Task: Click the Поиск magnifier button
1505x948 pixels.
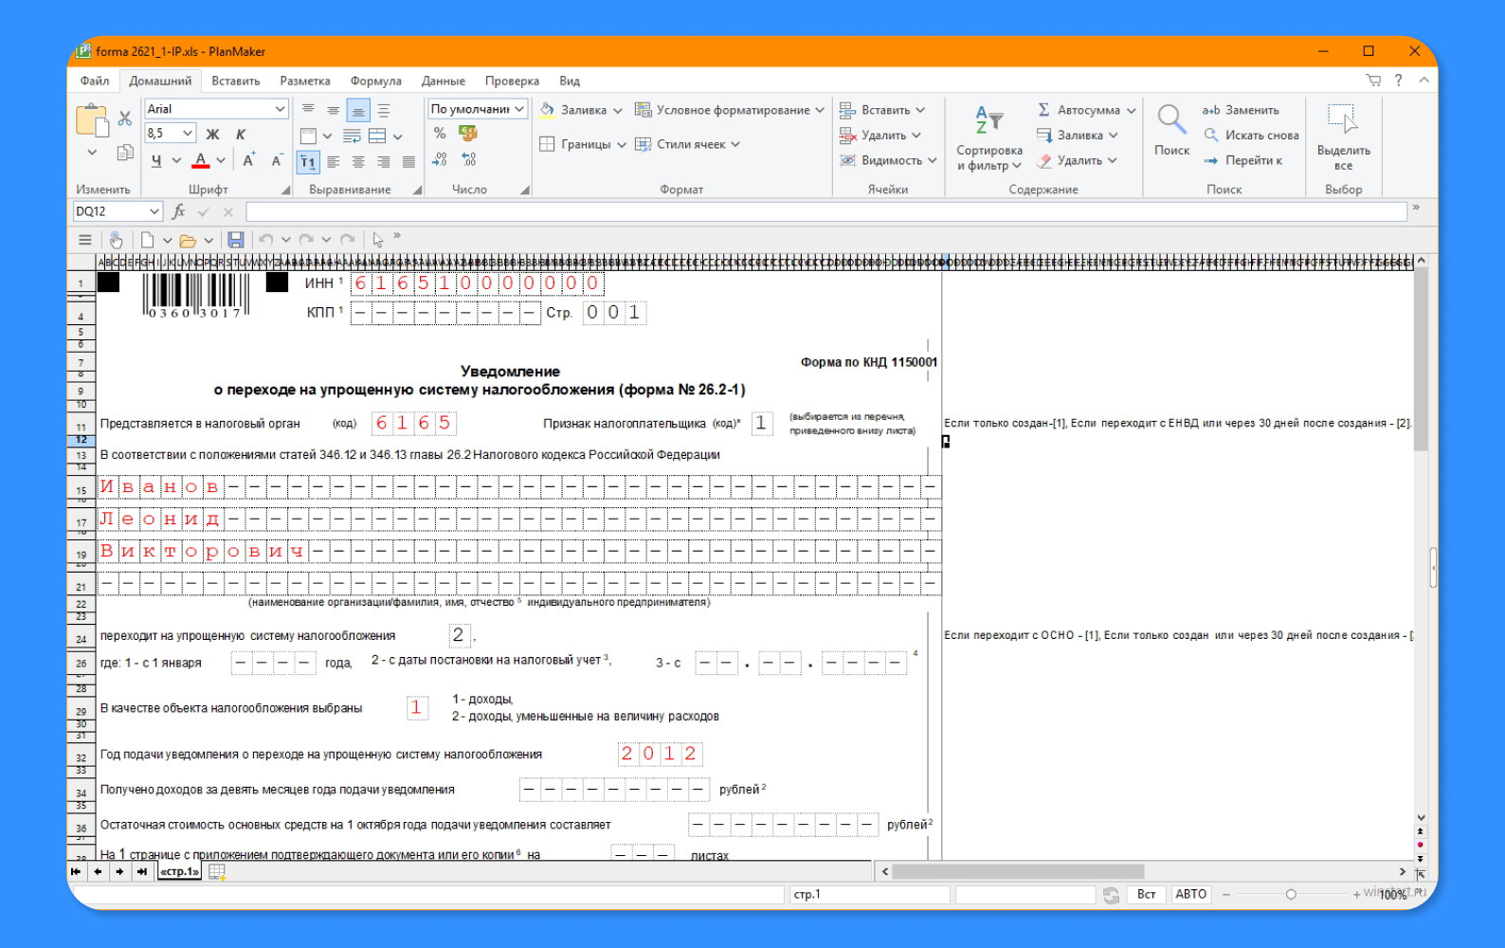Action: click(1171, 131)
